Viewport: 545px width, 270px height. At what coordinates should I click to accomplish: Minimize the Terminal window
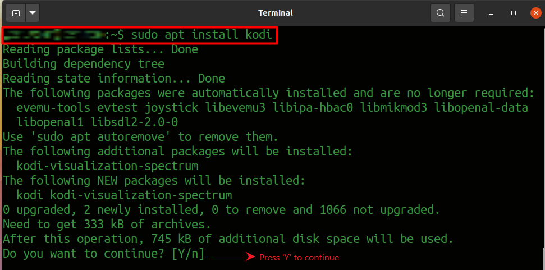tap(491, 13)
